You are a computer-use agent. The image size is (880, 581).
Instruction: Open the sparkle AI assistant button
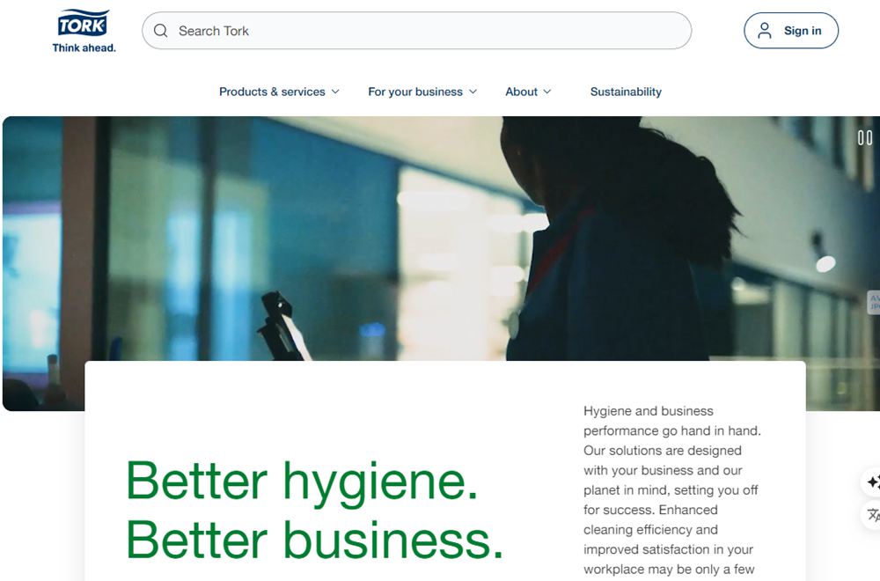tap(873, 482)
